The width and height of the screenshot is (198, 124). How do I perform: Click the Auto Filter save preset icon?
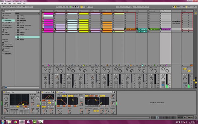tap(39, 92)
